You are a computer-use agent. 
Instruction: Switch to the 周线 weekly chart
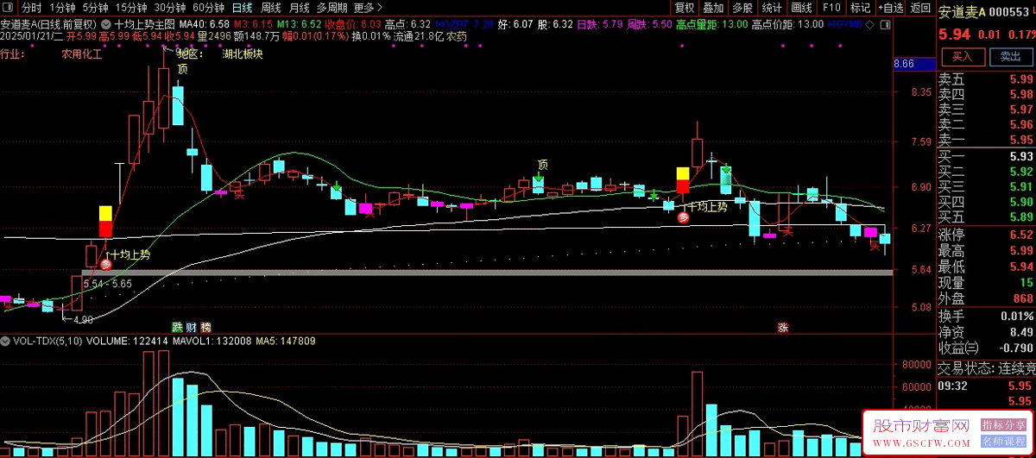click(270, 8)
